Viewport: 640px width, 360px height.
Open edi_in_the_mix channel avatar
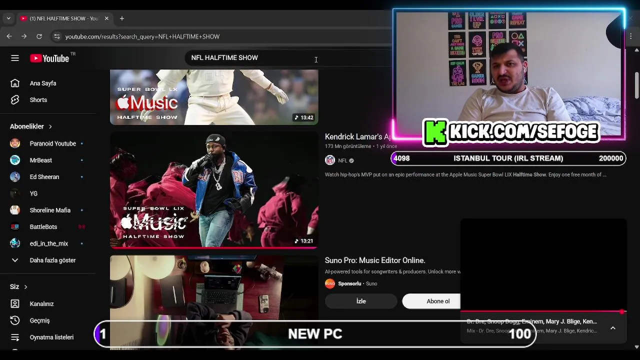pos(15,243)
